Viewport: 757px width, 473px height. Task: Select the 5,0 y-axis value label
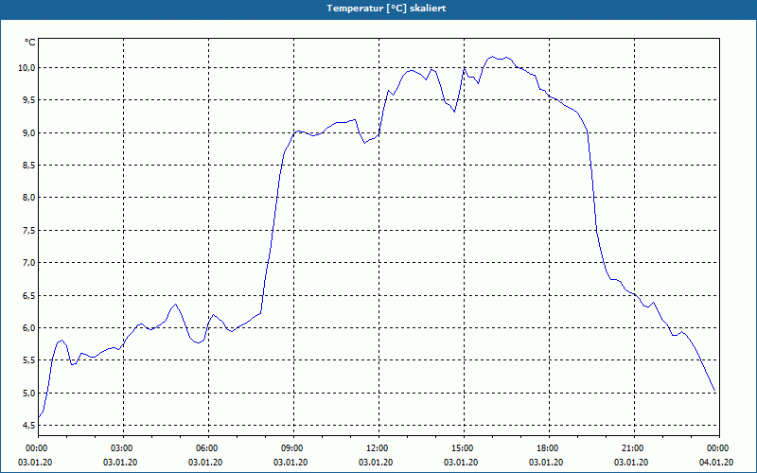[28, 393]
